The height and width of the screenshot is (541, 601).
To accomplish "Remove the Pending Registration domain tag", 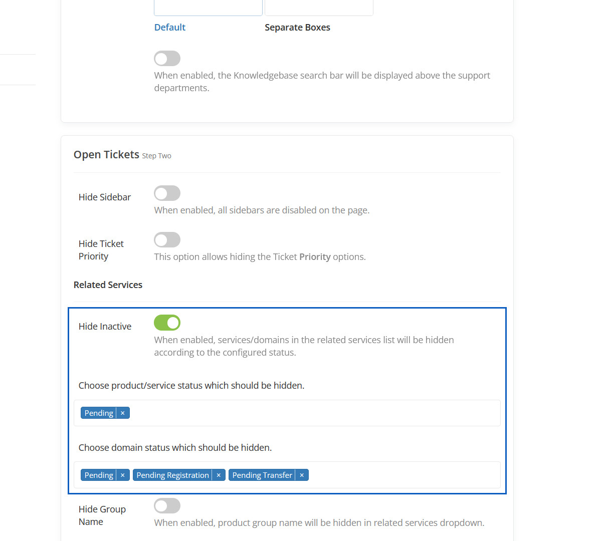I will click(x=219, y=475).
